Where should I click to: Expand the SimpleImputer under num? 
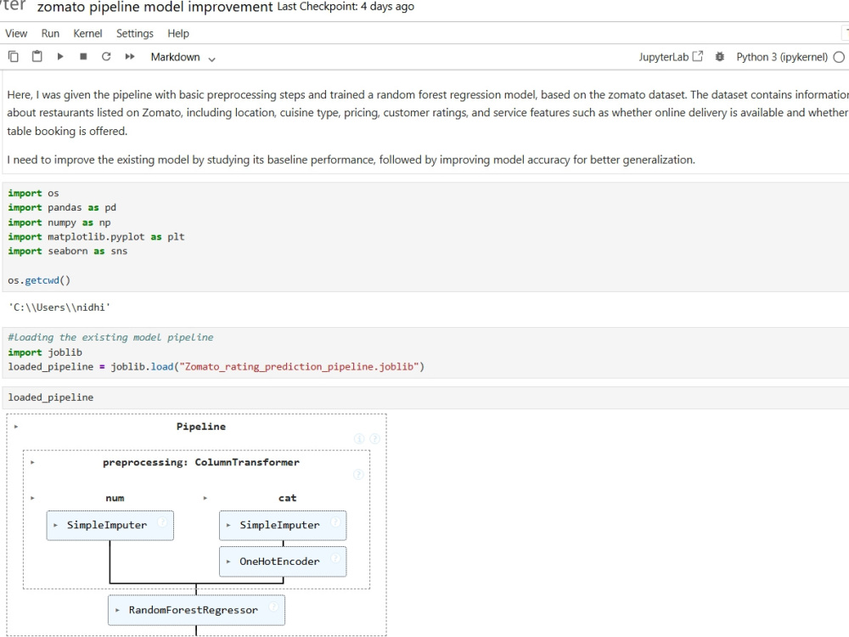click(55, 525)
